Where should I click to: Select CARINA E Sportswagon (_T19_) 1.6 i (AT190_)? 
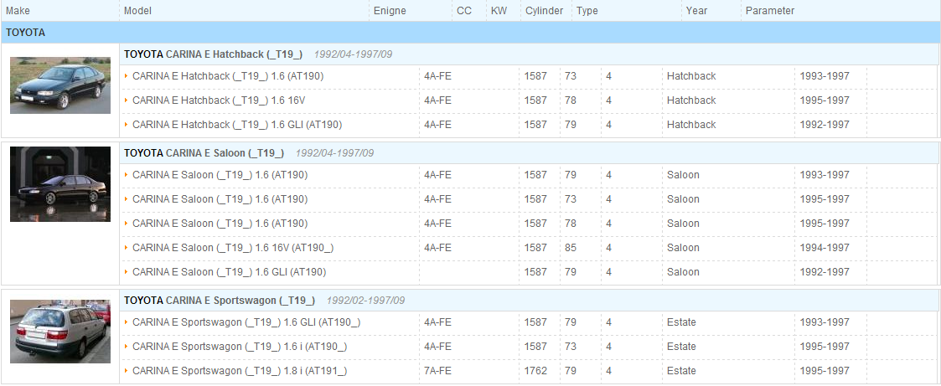[x=240, y=347]
